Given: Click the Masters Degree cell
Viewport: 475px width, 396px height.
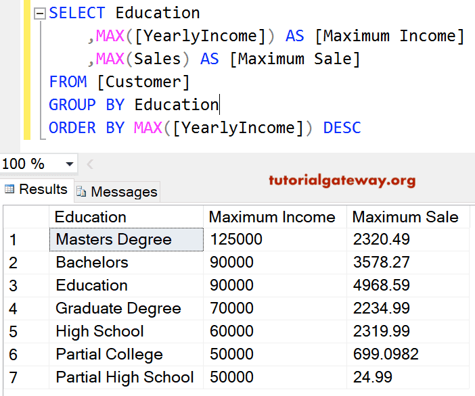Looking at the screenshot, I should [114, 240].
